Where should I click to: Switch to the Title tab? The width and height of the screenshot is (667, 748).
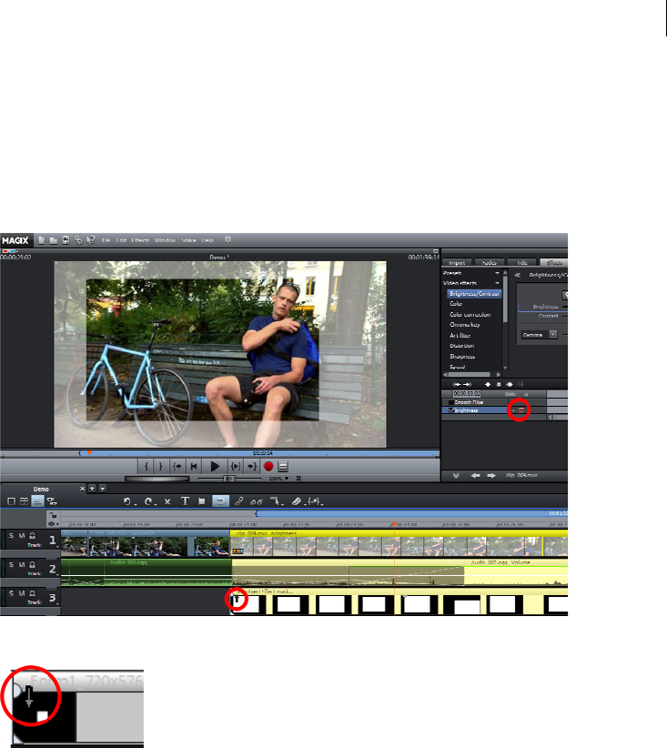point(522,262)
